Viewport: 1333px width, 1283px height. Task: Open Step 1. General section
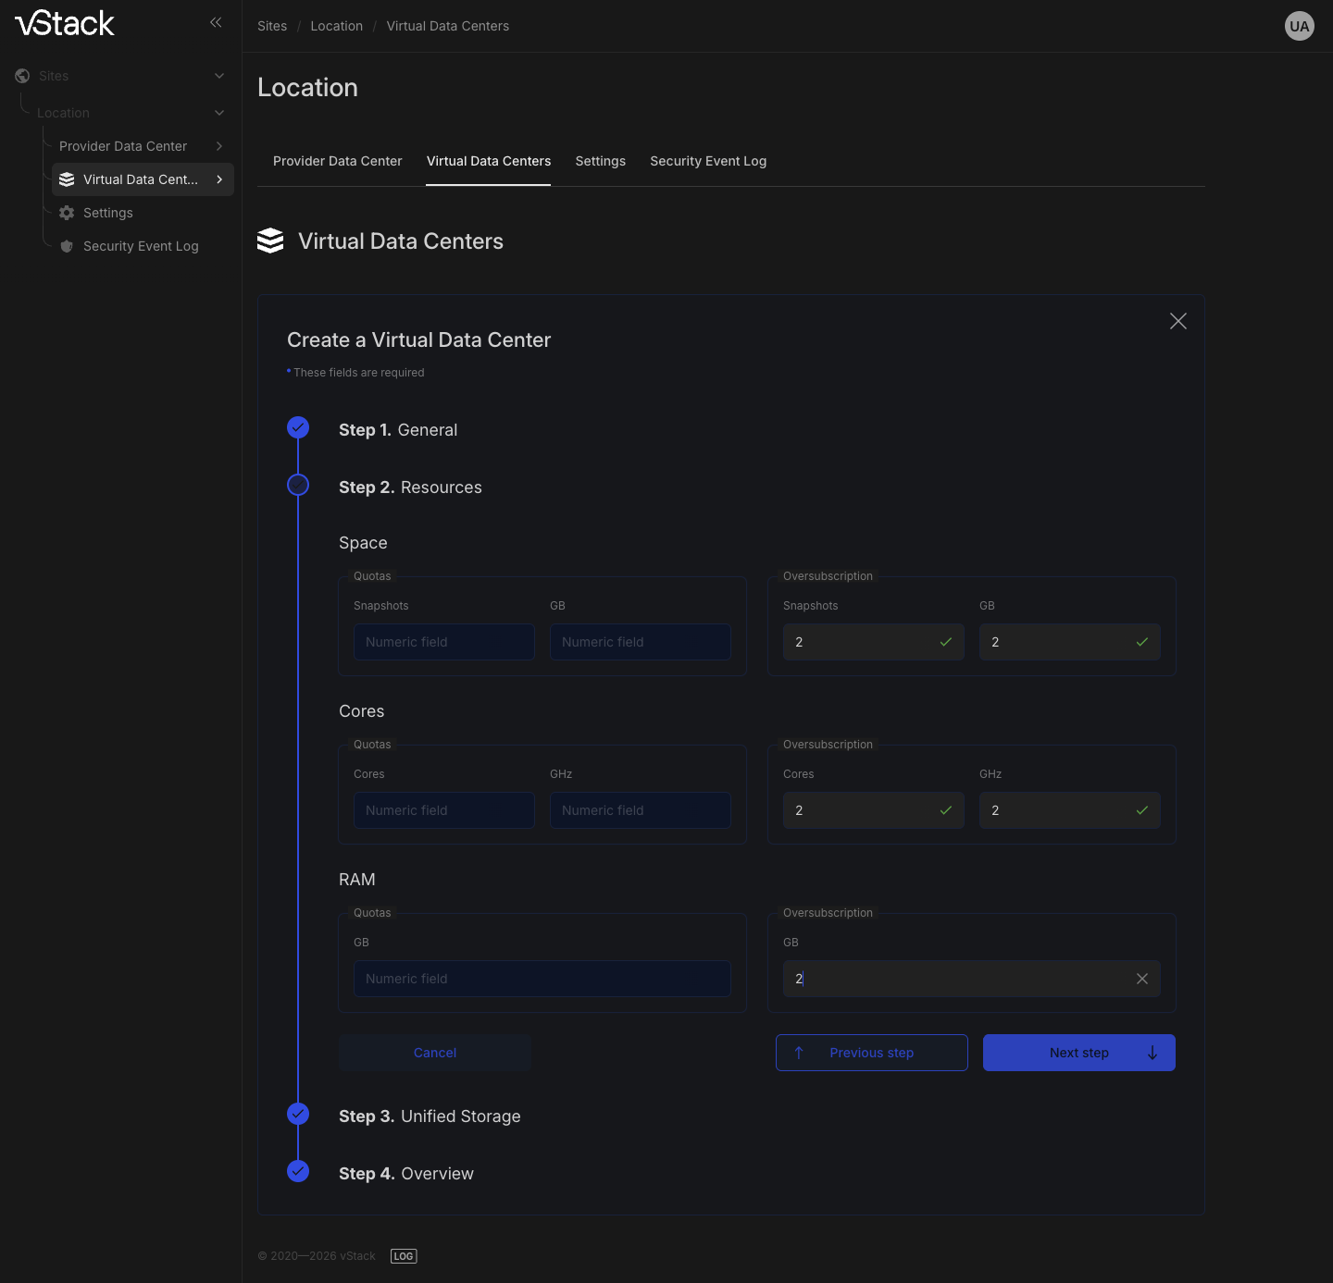[398, 430]
